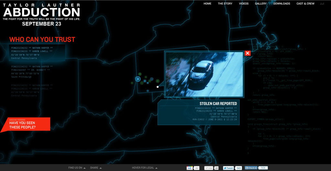This screenshot has height=171, width=331.
Task: Click the green marker nearest the white active dot
Action: 157,81
